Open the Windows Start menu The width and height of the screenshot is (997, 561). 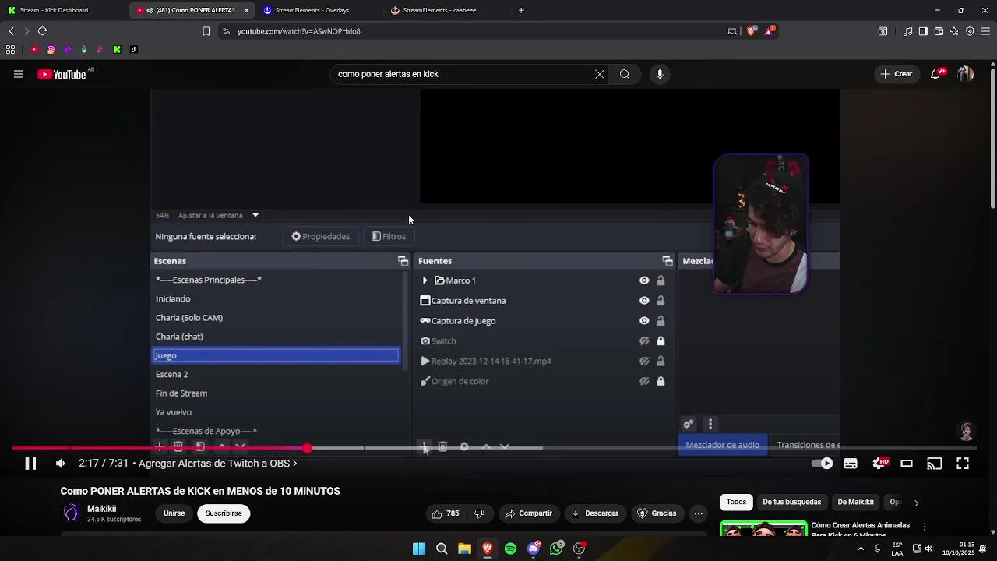[419, 549]
